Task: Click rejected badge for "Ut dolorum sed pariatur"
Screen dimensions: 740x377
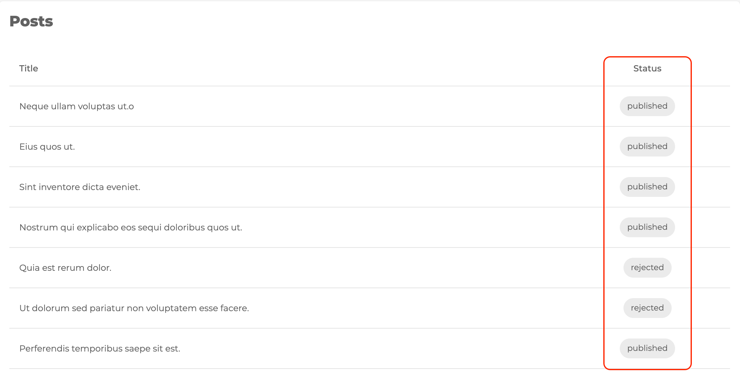Action: [647, 308]
